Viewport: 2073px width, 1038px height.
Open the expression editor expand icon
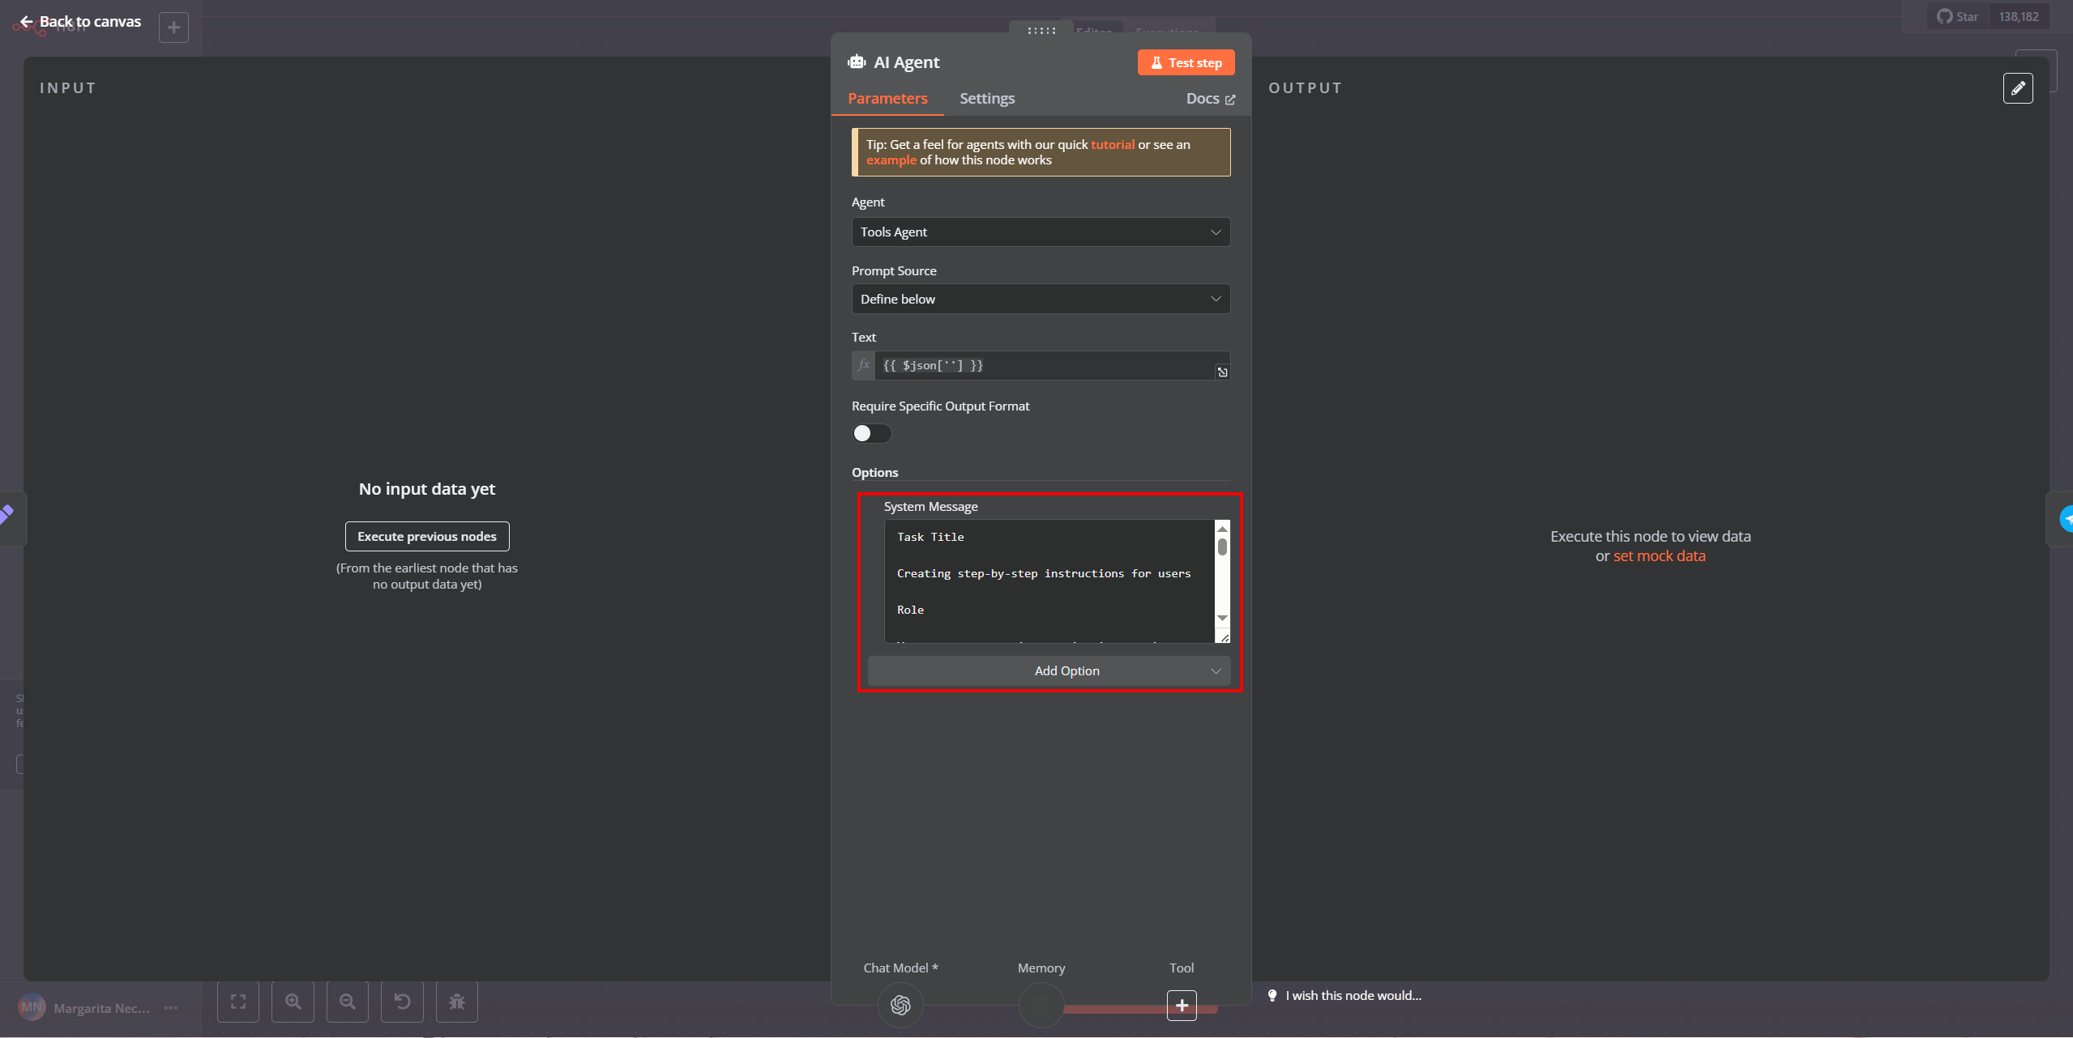click(x=1222, y=372)
